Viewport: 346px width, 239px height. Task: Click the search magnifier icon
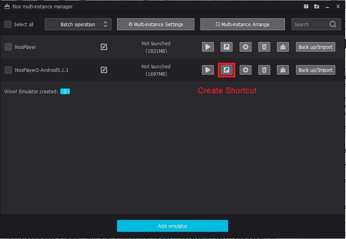coord(333,24)
